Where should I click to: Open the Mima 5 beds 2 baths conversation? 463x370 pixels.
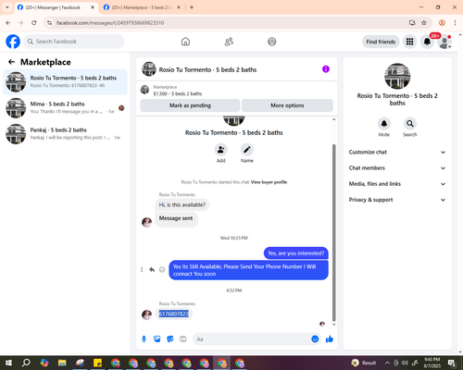pos(65,107)
